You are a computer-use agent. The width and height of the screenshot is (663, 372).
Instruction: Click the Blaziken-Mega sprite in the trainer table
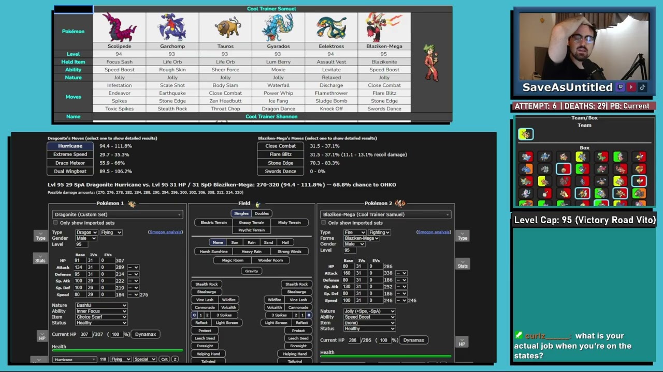click(x=384, y=27)
